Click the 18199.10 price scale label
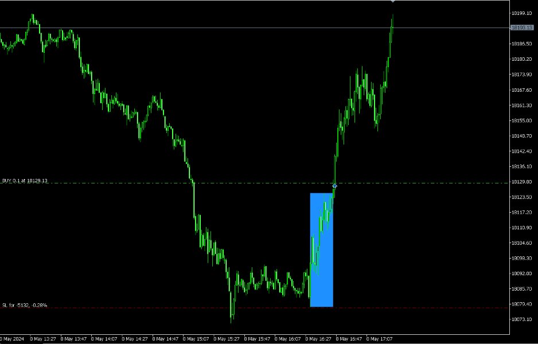 tap(521, 13)
